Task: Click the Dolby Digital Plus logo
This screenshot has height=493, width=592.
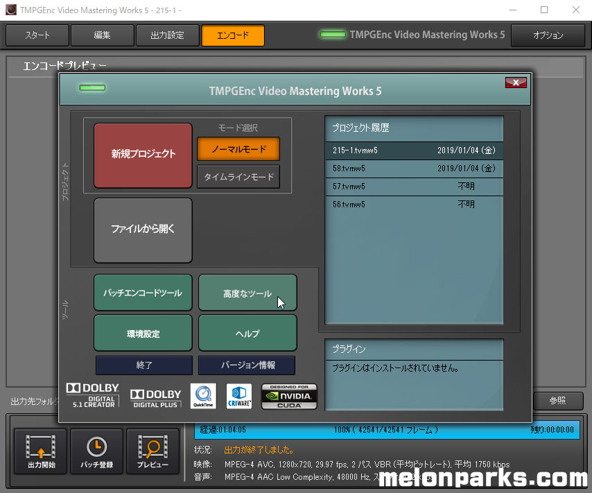Action: click(155, 399)
